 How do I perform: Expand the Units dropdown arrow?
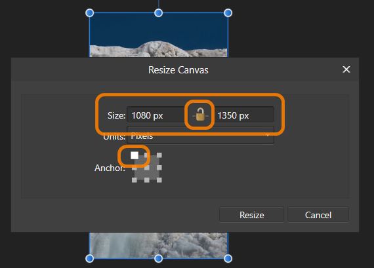268,136
